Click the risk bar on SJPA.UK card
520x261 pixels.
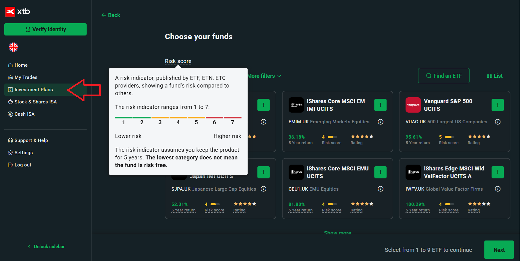pos(215,204)
